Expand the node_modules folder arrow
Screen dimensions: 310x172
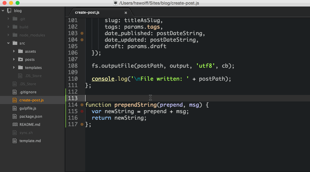[8, 35]
